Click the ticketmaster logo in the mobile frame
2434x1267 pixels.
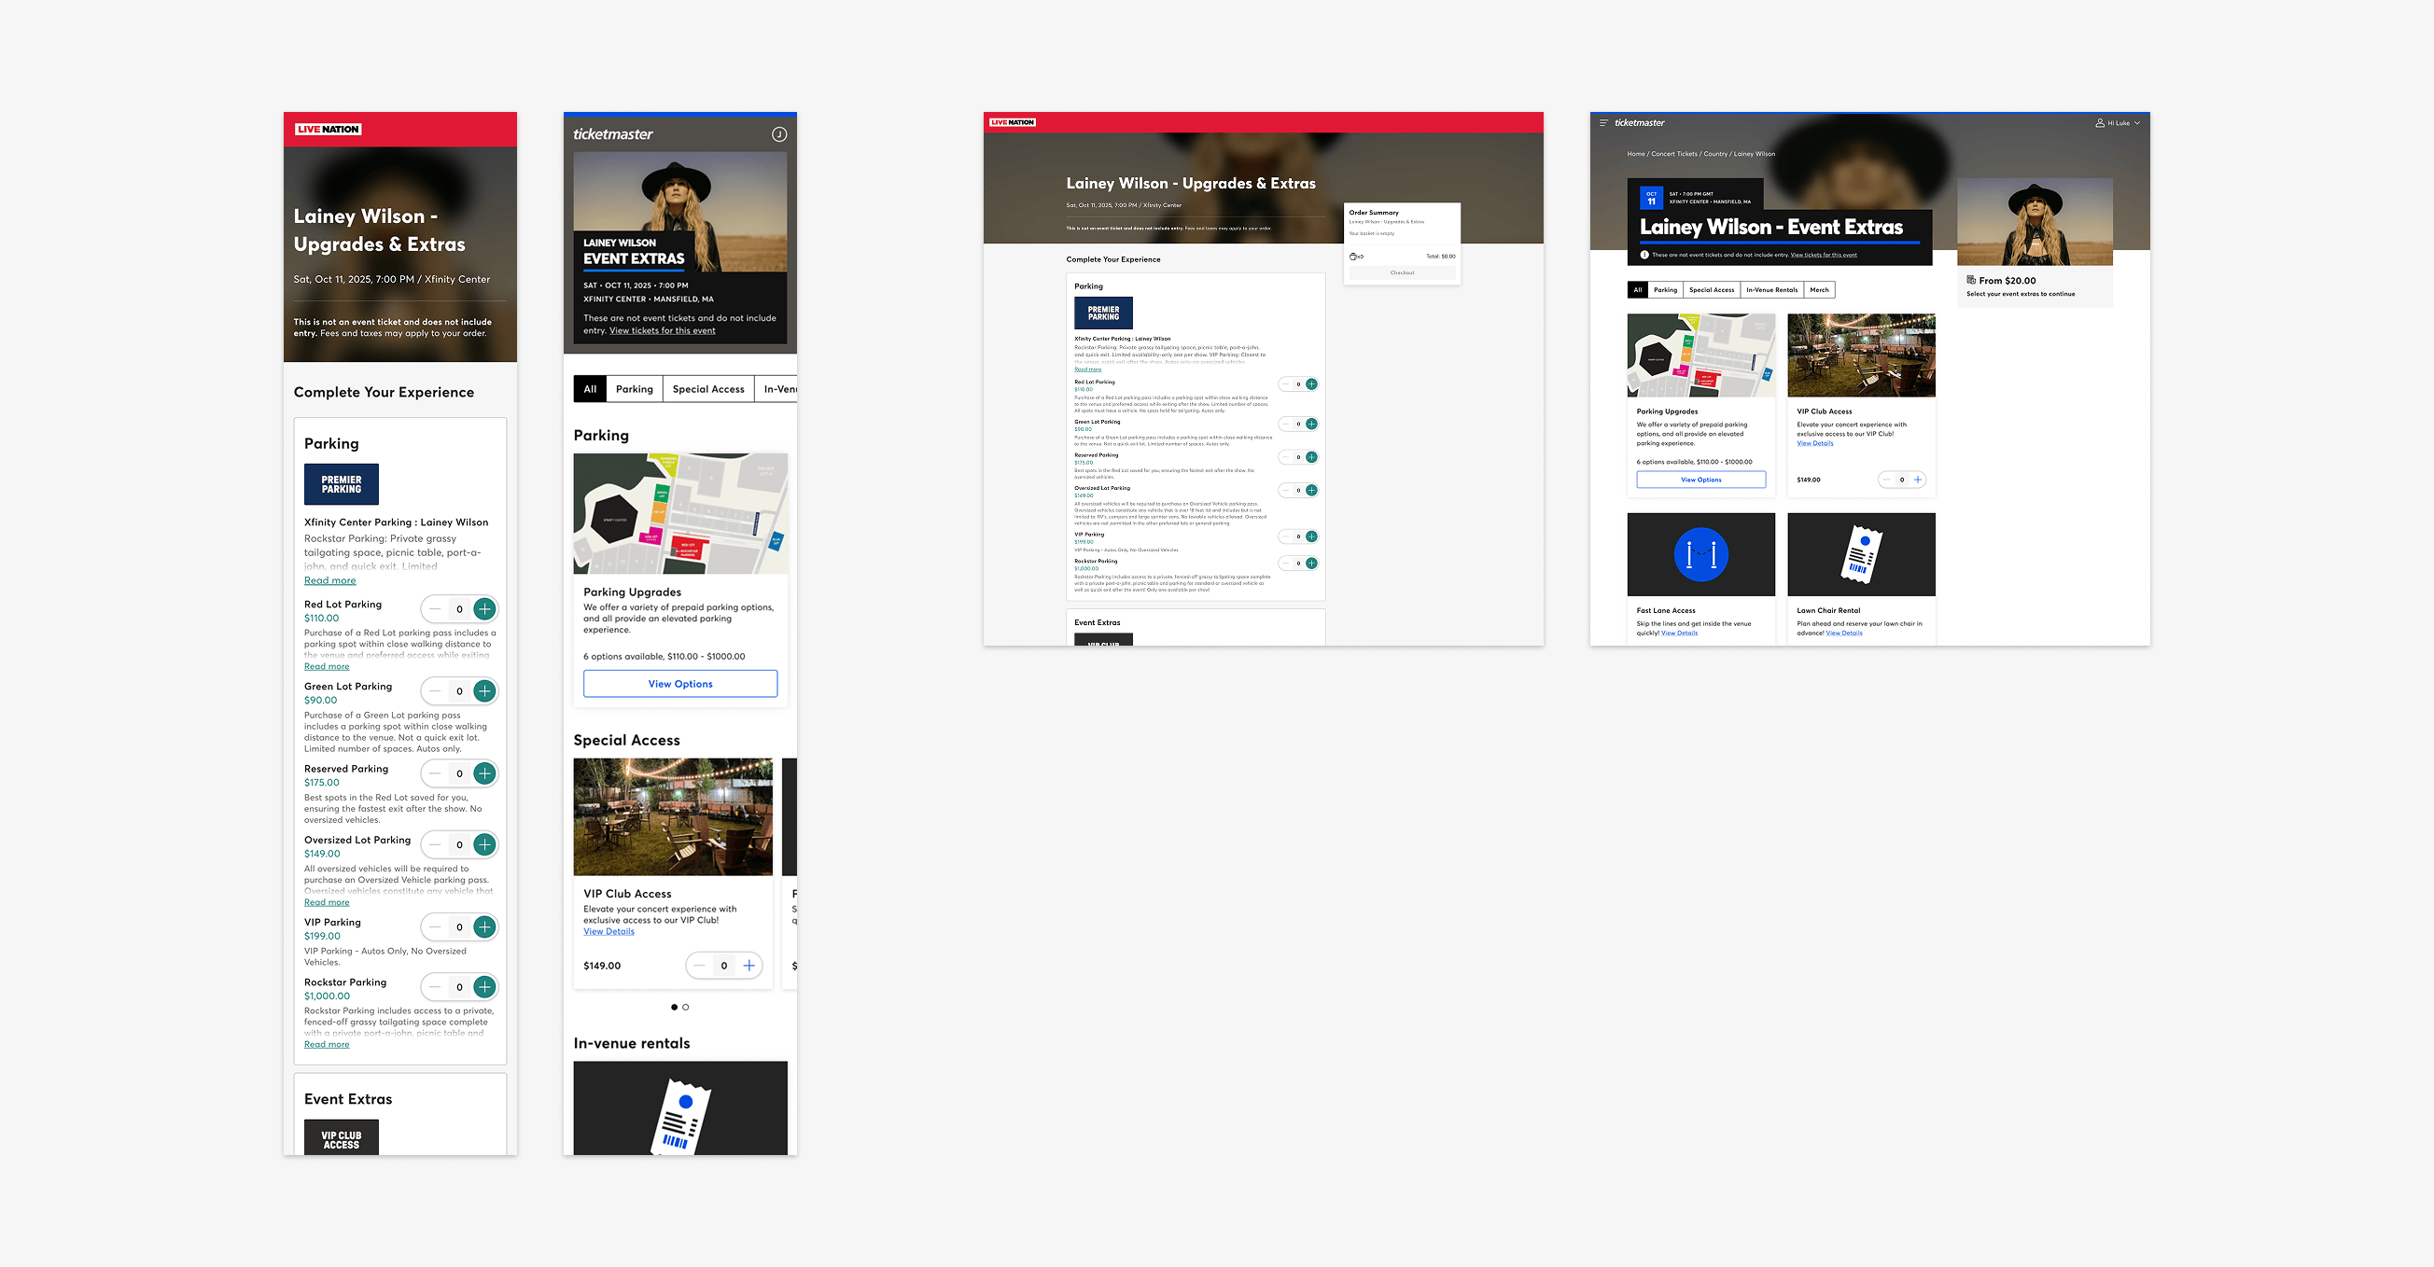[x=613, y=134]
